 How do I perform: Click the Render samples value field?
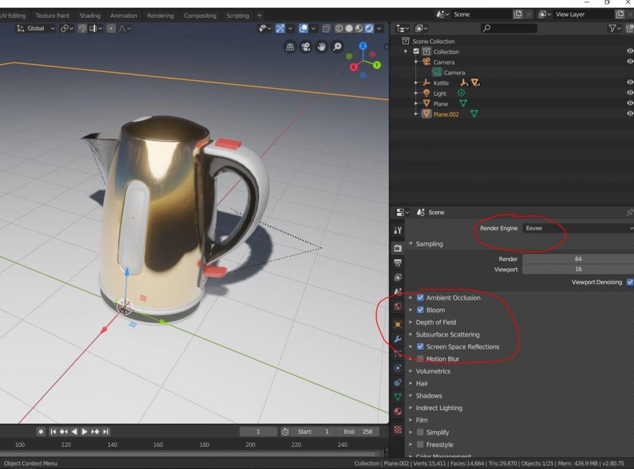coord(577,259)
